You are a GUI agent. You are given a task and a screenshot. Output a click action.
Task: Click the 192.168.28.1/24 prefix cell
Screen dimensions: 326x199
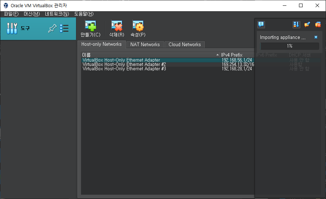pos(237,69)
